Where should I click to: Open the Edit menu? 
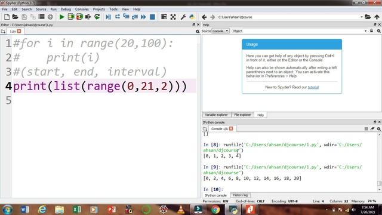[14, 9]
